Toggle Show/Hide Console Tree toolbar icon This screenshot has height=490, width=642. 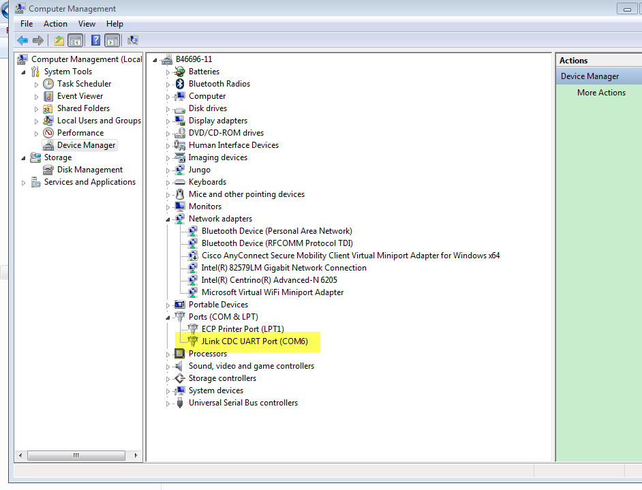tap(76, 40)
